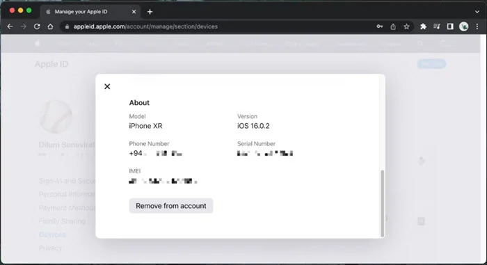The height and width of the screenshot is (265, 487).
Task: Close the Manage your Apple ID tab
Action: 134,12
